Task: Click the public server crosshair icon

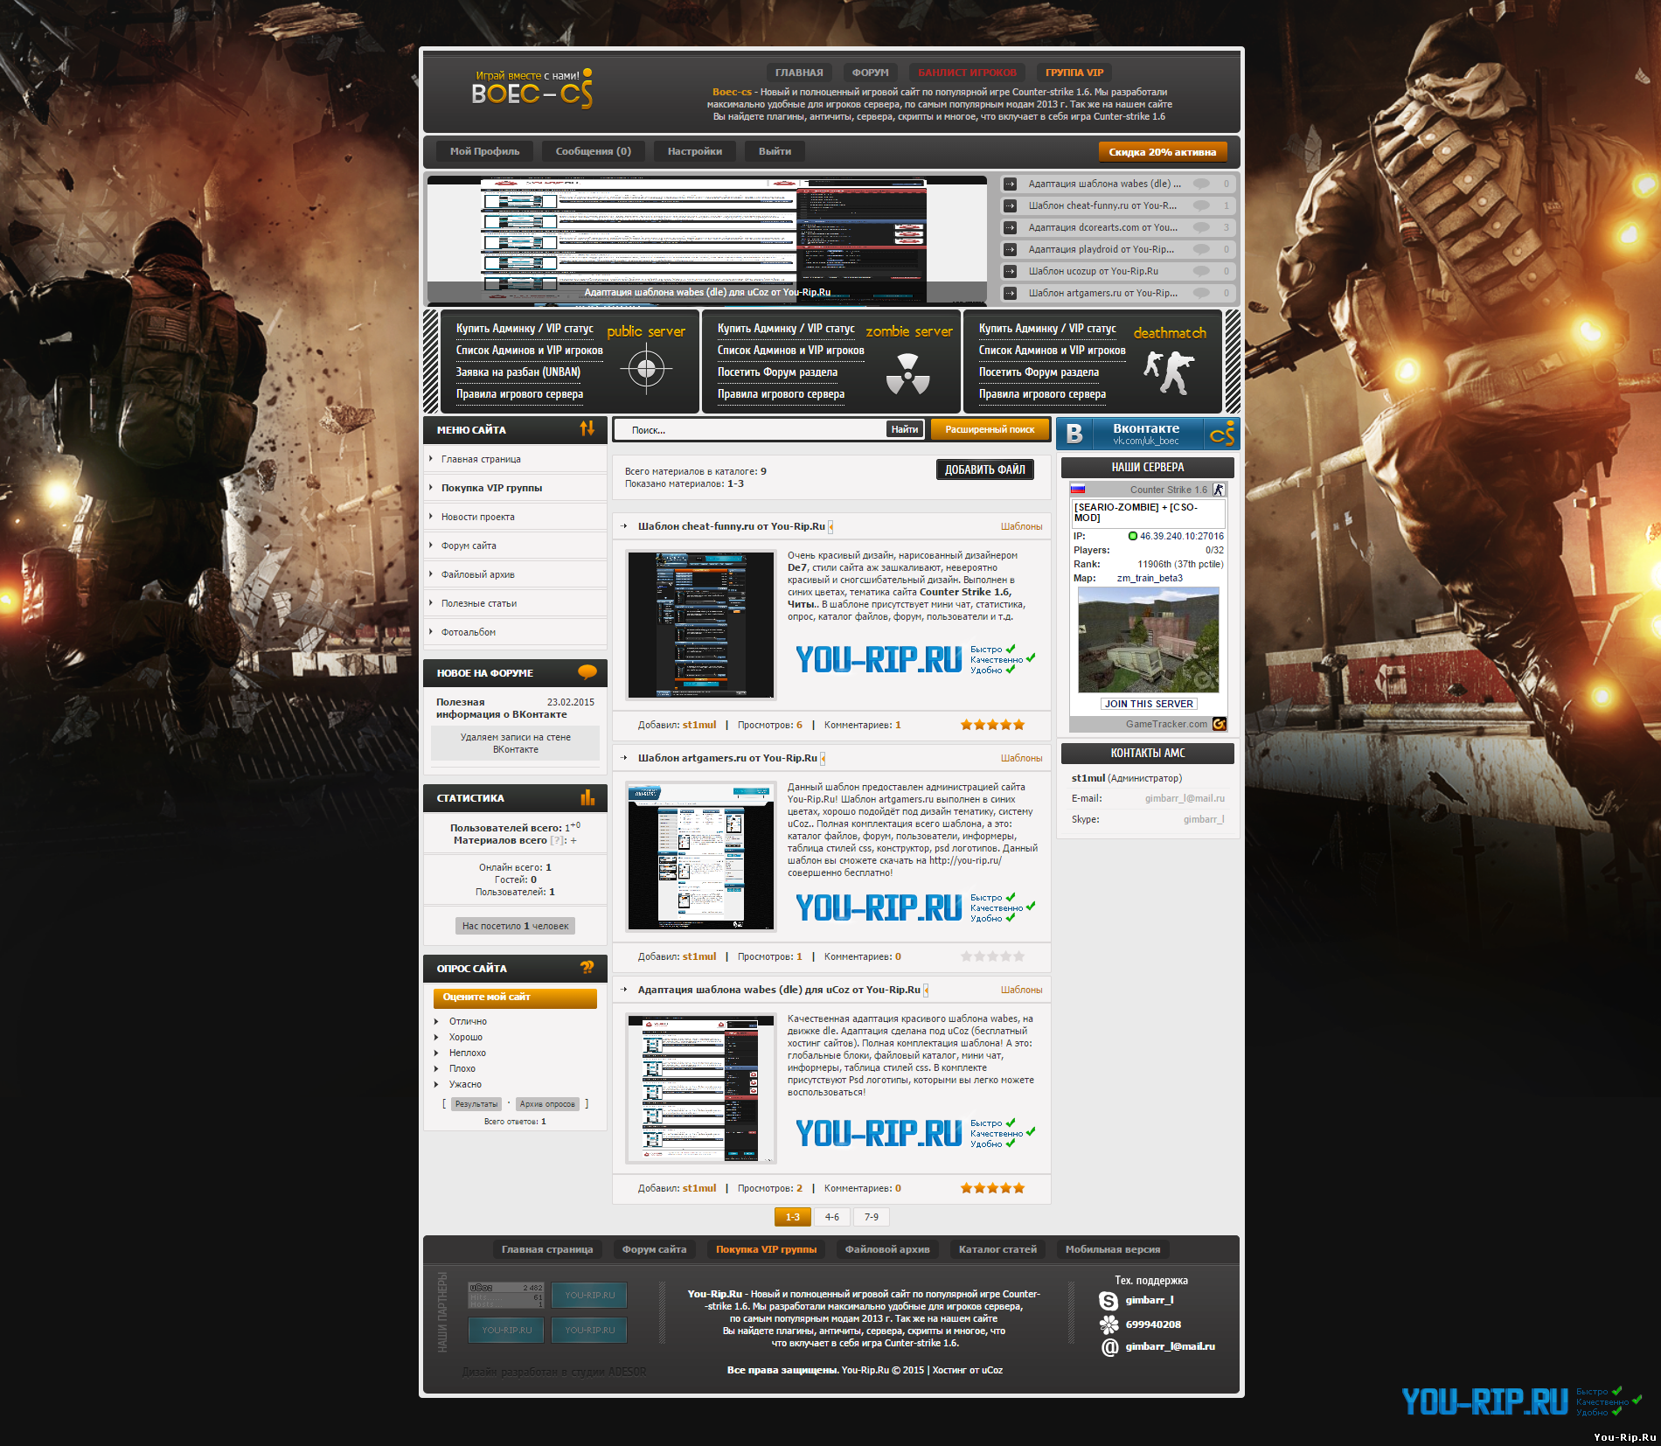Action: click(646, 369)
